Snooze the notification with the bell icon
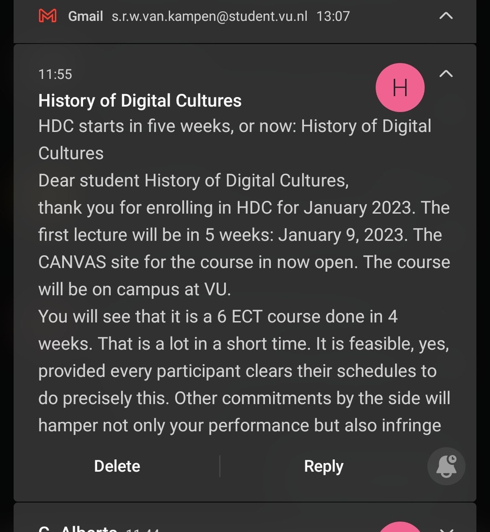The width and height of the screenshot is (490, 532). 446,466
